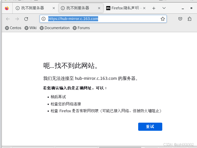Reload the current page

click(26, 19)
